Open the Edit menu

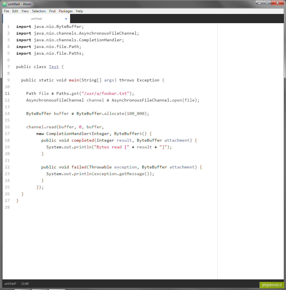pyautogui.click(x=15, y=11)
